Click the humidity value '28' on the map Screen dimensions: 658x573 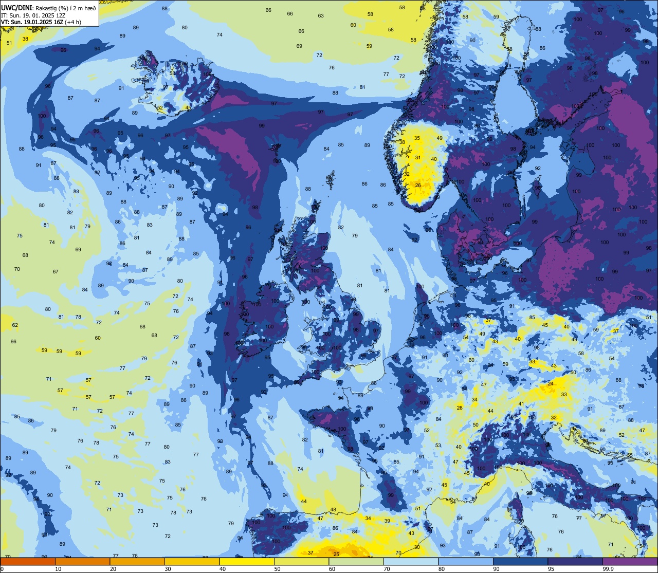(x=460, y=408)
